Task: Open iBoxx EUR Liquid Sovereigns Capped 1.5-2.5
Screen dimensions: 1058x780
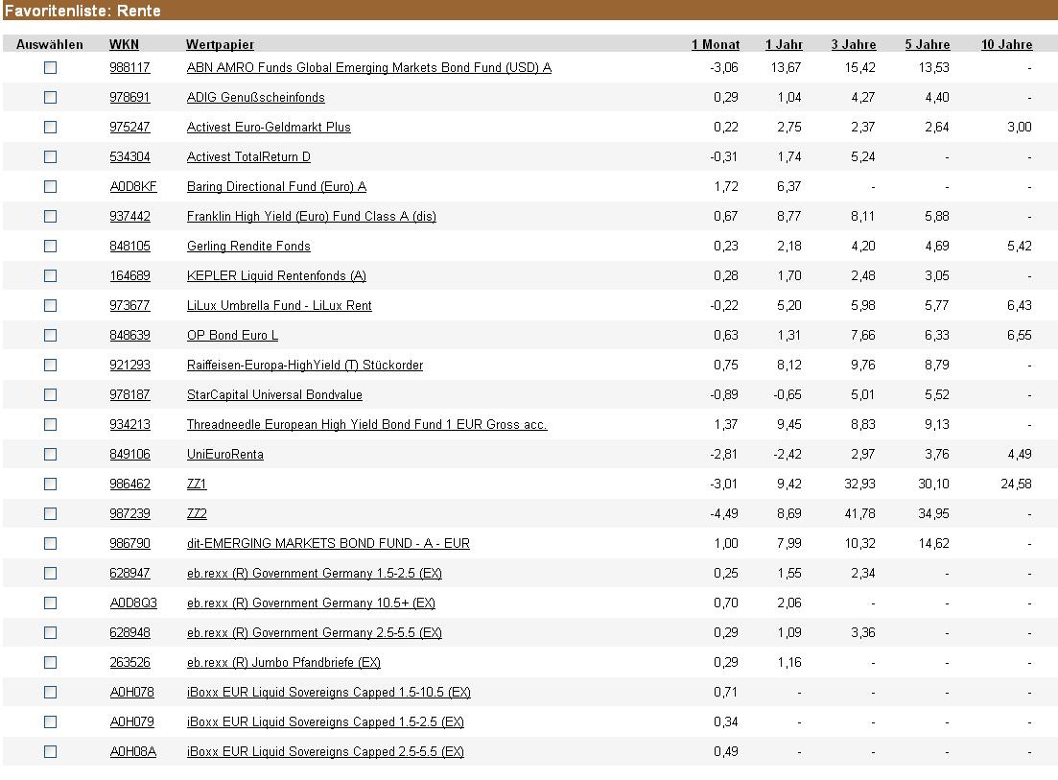Action: click(x=325, y=722)
